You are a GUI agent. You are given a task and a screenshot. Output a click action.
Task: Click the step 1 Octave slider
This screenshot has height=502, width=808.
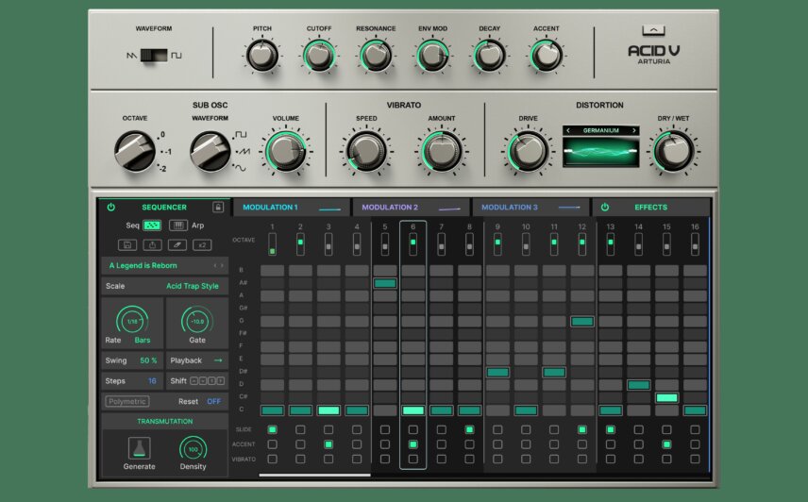[272, 244]
